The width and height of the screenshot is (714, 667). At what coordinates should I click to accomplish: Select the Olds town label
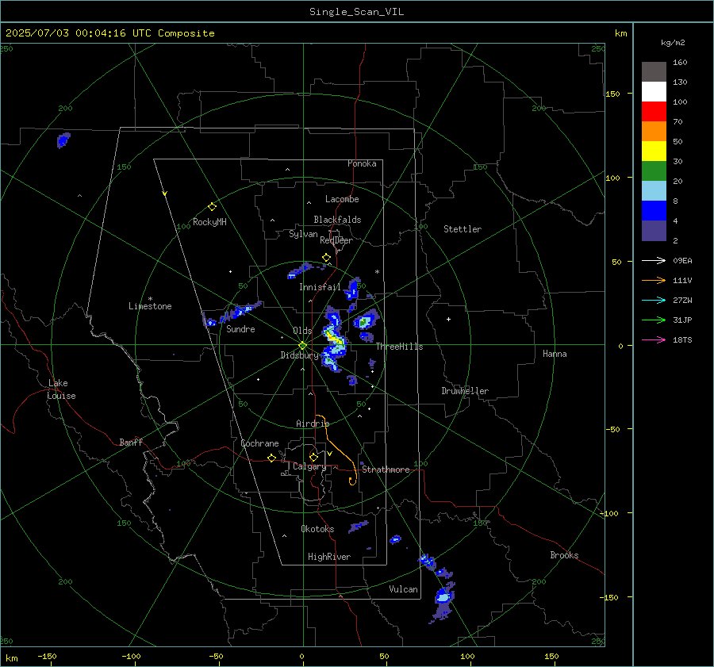click(x=302, y=331)
